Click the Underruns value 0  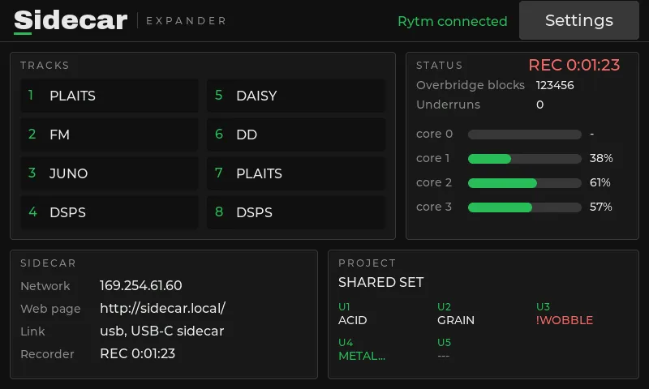pos(539,105)
